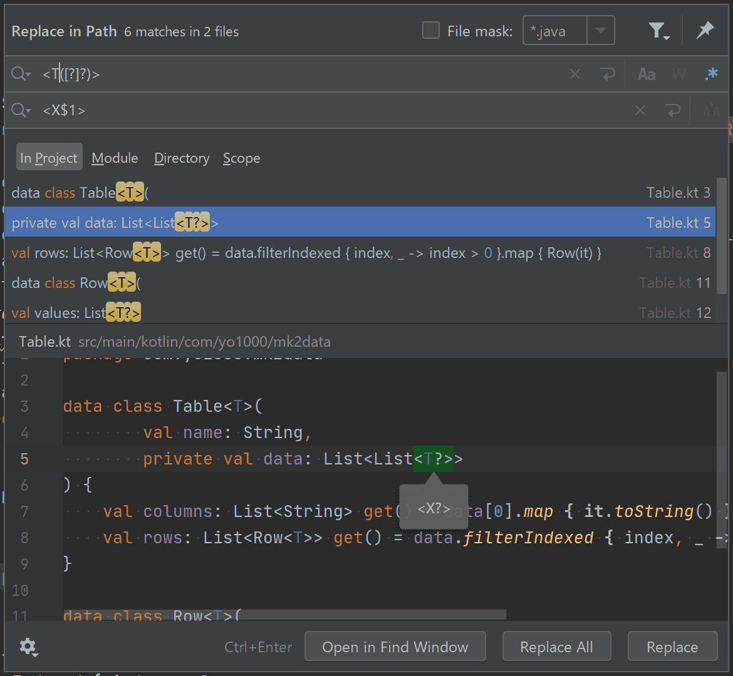Open replace history magnifier dropdown
Image resolution: width=733 pixels, height=676 pixels.
(21, 111)
